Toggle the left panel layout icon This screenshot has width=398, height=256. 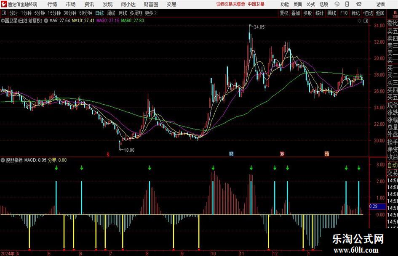(x=4, y=13)
